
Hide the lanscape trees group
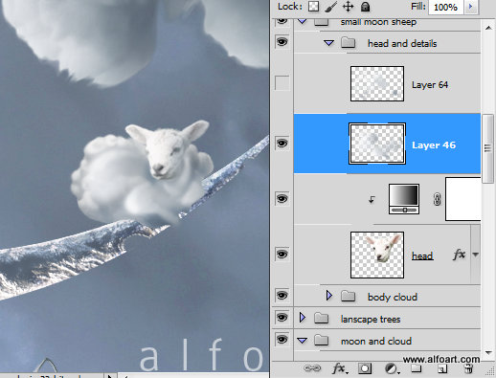[x=282, y=318]
